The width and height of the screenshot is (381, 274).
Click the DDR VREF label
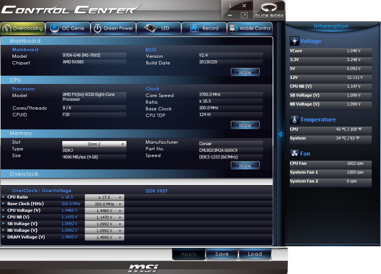[156, 191]
